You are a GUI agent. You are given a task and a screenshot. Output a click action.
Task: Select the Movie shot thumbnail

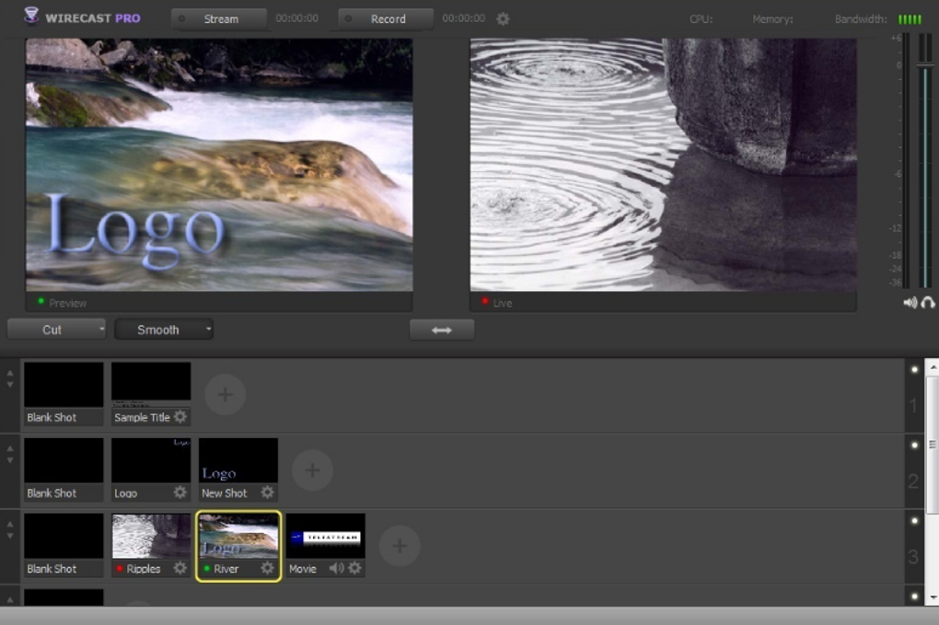coord(326,537)
